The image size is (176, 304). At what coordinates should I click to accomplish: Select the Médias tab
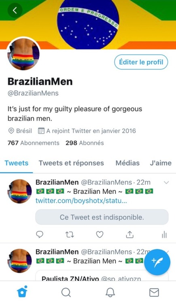[127, 163]
